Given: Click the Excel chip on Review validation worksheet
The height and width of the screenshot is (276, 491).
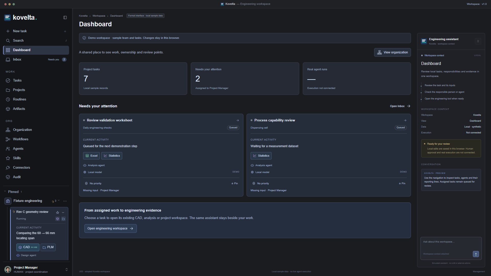Looking at the screenshot, I should point(91,156).
